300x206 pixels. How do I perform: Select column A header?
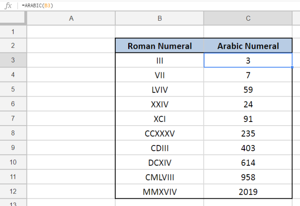coord(71,18)
